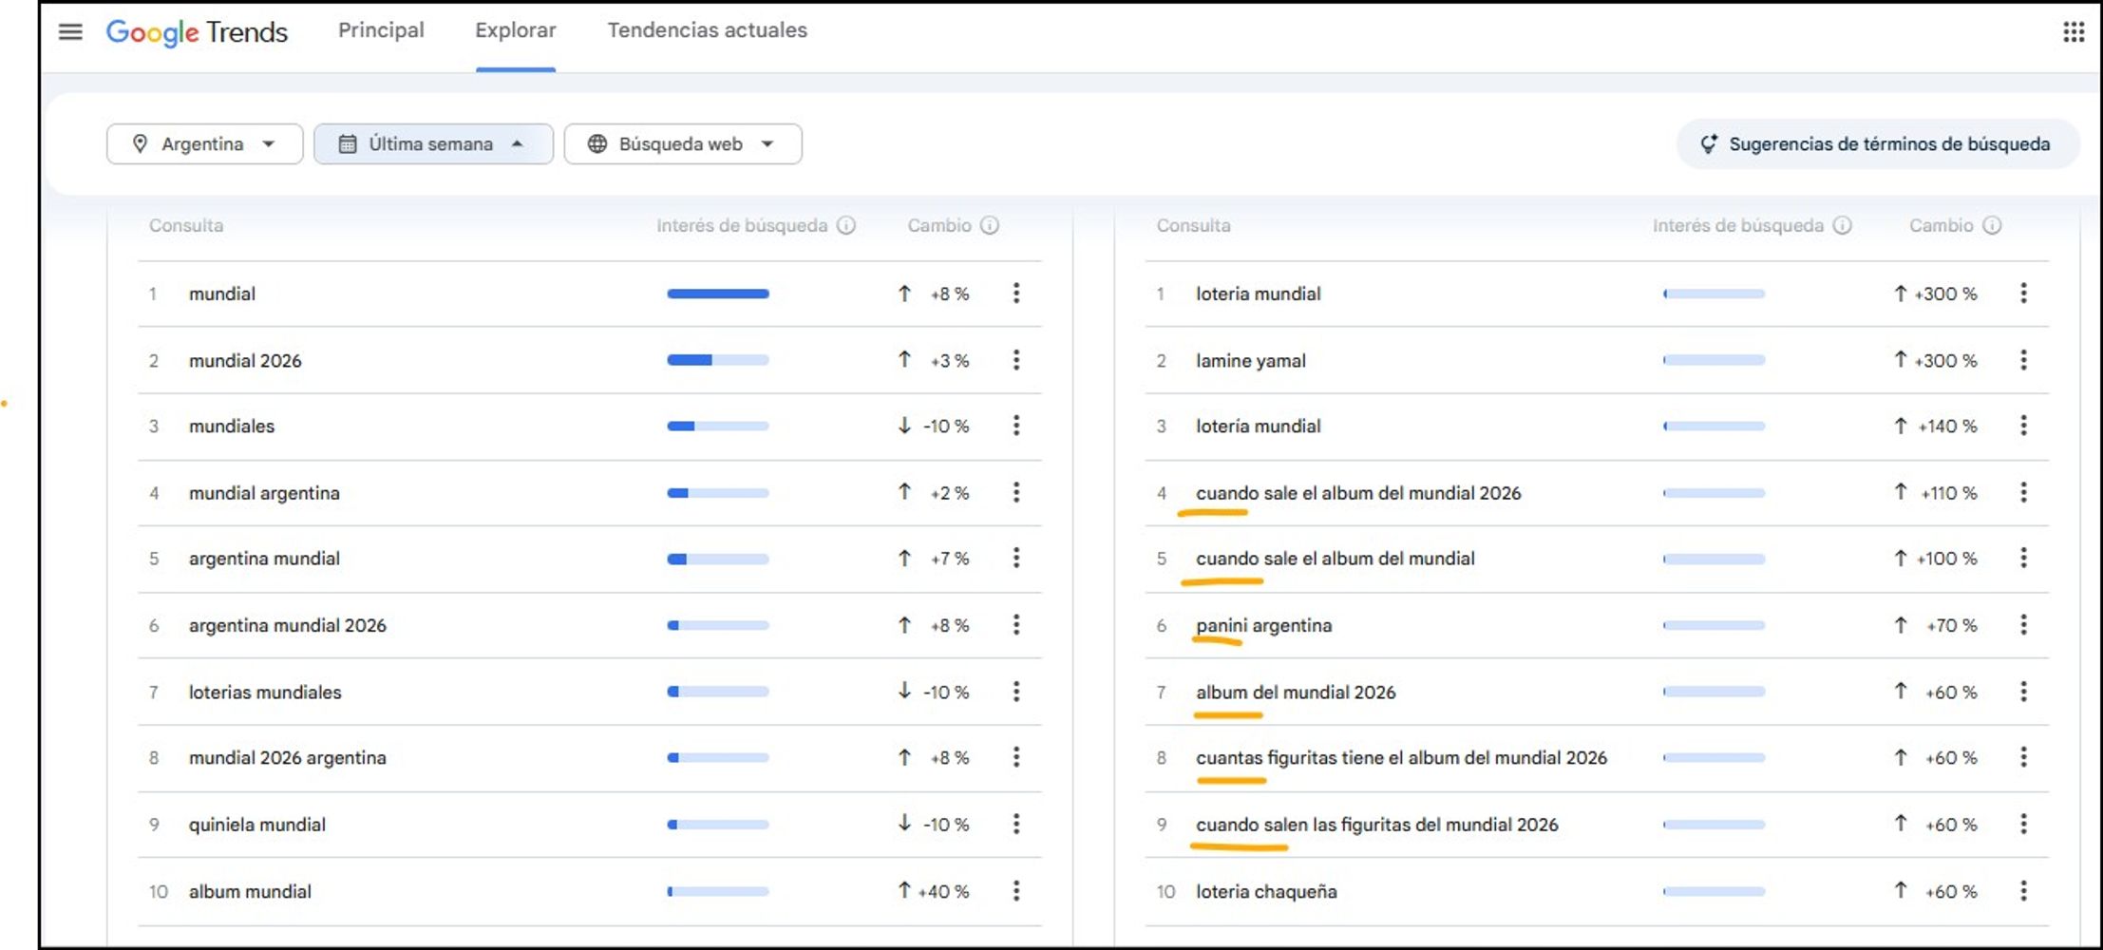Open the Búsqueda web type dropdown
The height and width of the screenshot is (950, 2103).
(x=683, y=143)
